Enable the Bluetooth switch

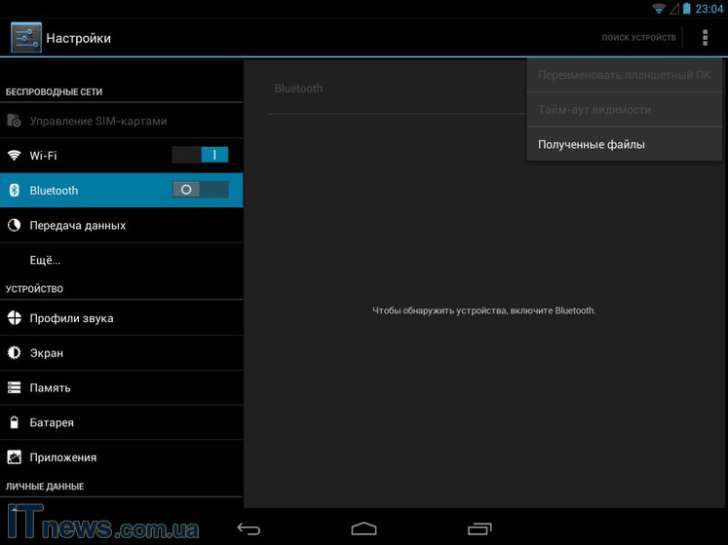[x=200, y=190]
